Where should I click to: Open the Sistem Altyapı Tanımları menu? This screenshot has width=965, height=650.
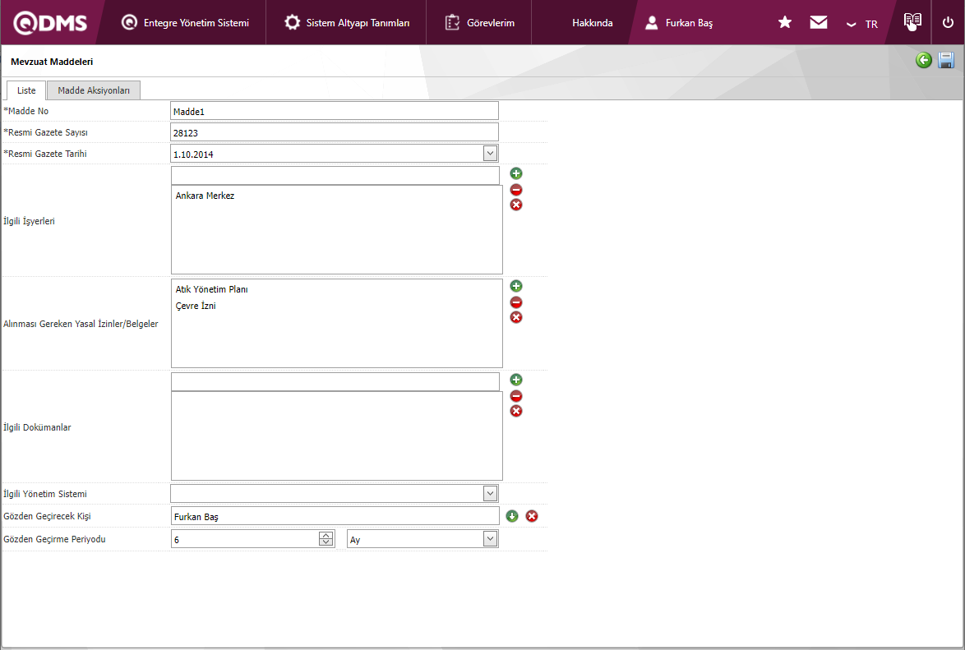click(347, 23)
